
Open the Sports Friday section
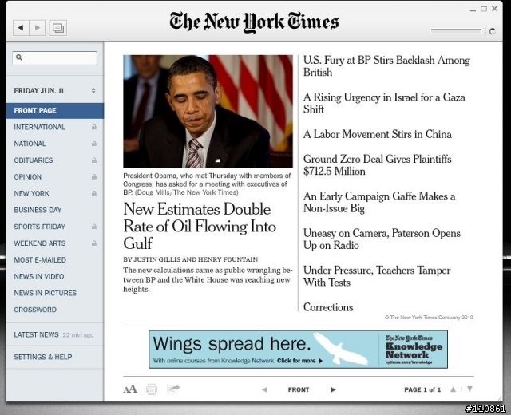point(54,227)
